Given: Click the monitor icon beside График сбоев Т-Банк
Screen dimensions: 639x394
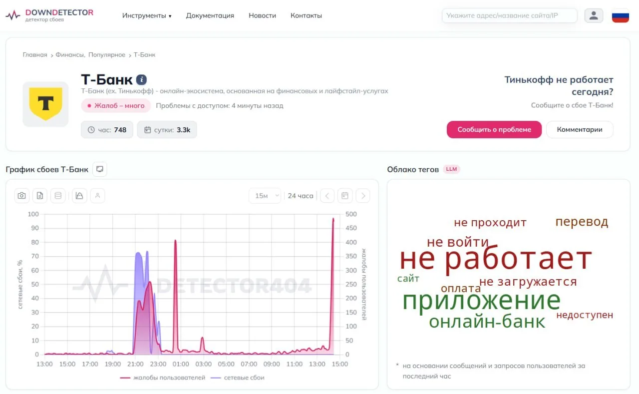Looking at the screenshot, I should click(x=100, y=169).
